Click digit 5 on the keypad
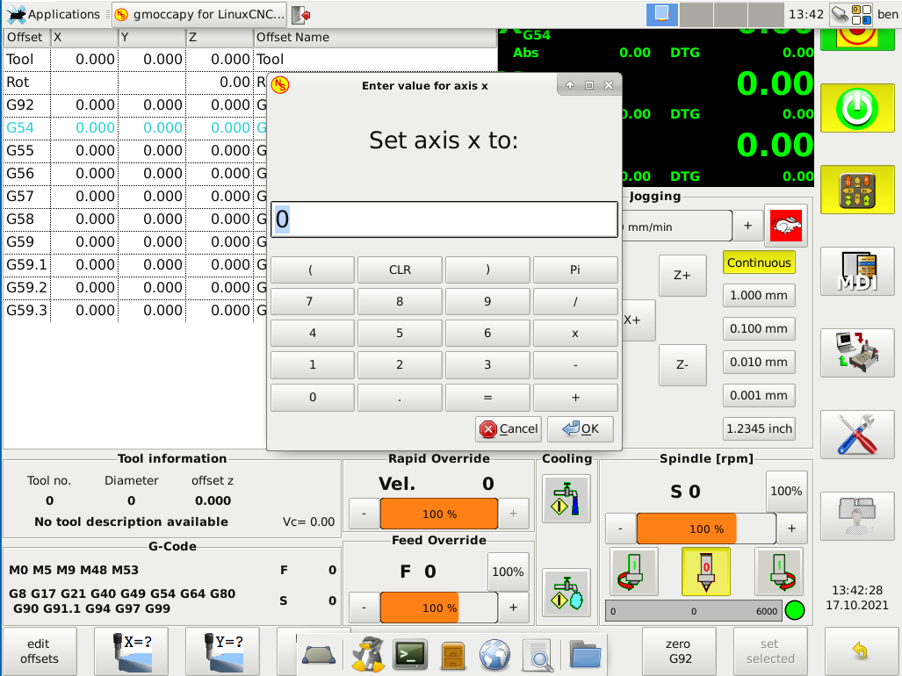 (x=400, y=333)
